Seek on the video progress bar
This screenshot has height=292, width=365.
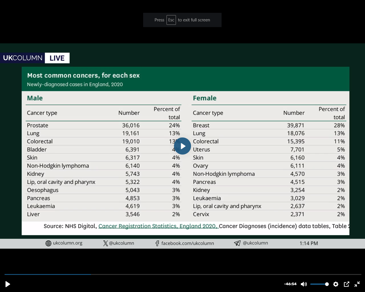[x=183, y=274]
